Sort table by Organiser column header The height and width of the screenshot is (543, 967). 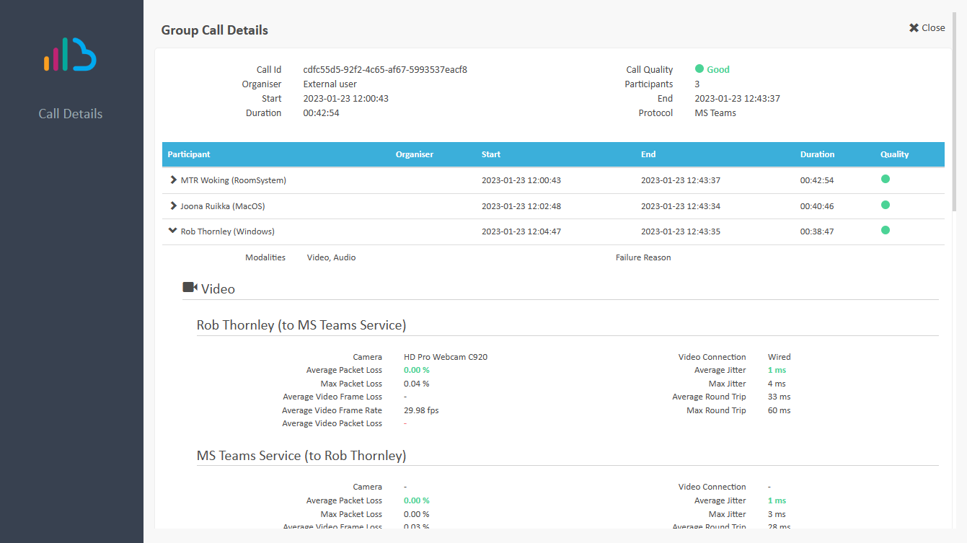pos(415,154)
